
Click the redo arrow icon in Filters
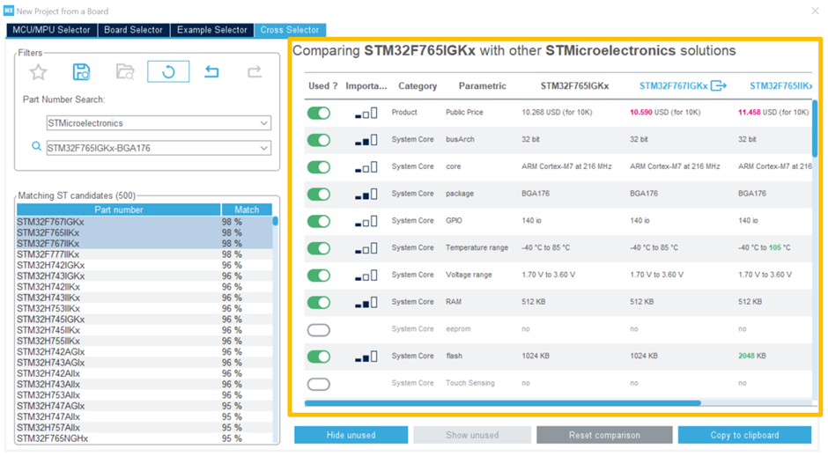click(254, 72)
